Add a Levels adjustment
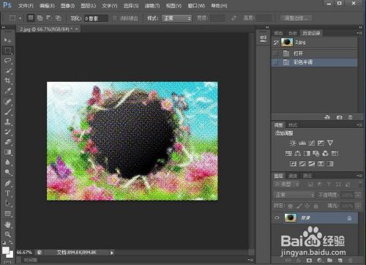Viewport: 366px width, 265px height. (x=302, y=143)
